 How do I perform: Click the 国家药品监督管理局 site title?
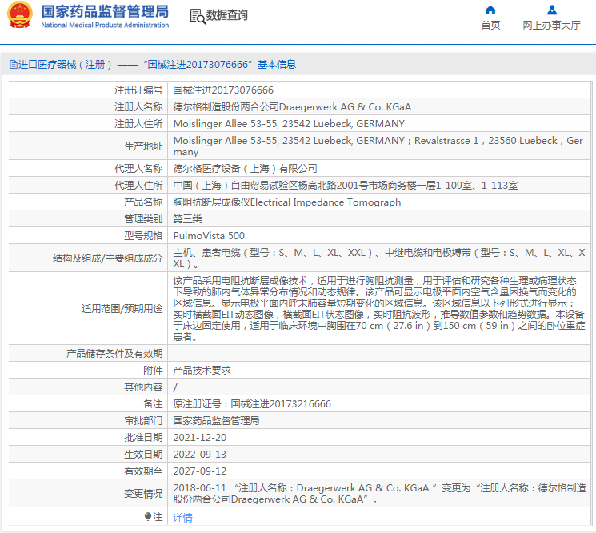[x=105, y=11]
